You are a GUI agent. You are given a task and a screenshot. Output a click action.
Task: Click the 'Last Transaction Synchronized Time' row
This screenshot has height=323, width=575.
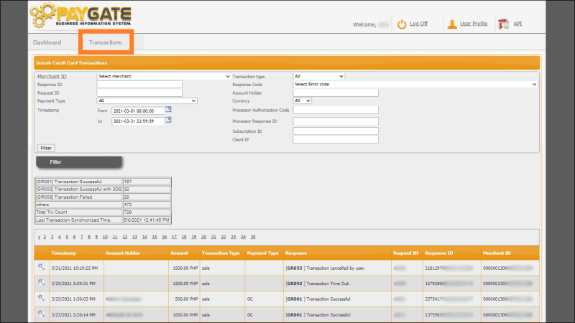pyautogui.click(x=103, y=220)
